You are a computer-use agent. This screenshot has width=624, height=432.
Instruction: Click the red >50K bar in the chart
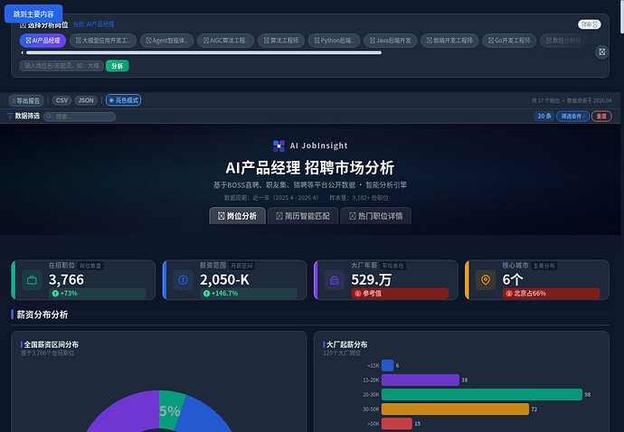[x=397, y=424]
